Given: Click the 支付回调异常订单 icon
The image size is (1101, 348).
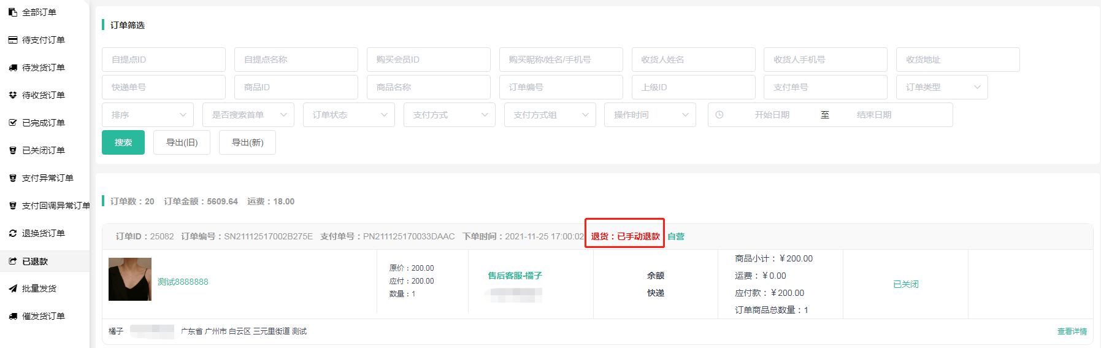Looking at the screenshot, I should pos(13,206).
